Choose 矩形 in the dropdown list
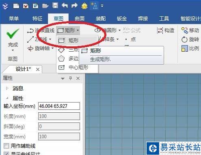 (x=77, y=41)
